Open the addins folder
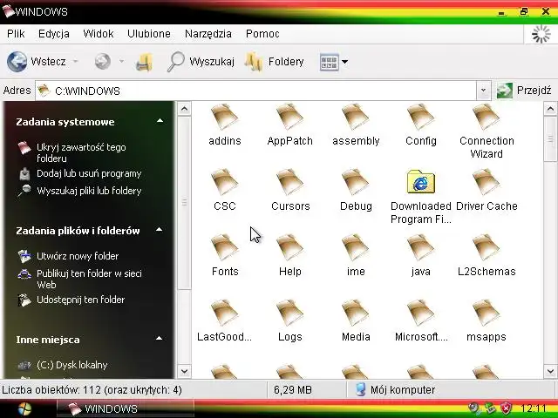This screenshot has width=558, height=418. (225, 125)
